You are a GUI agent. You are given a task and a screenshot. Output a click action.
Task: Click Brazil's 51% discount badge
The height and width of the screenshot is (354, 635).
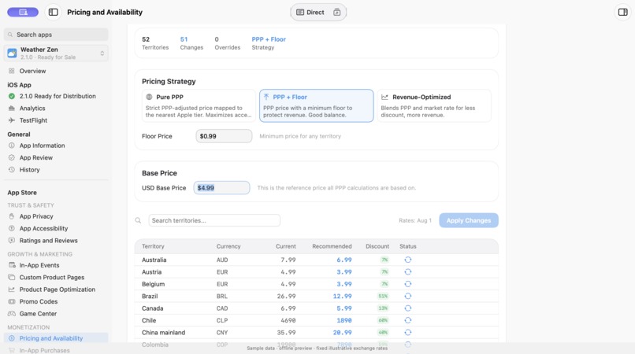[383, 296]
